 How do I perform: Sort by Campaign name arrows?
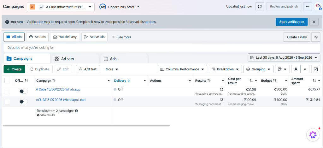[54, 80]
